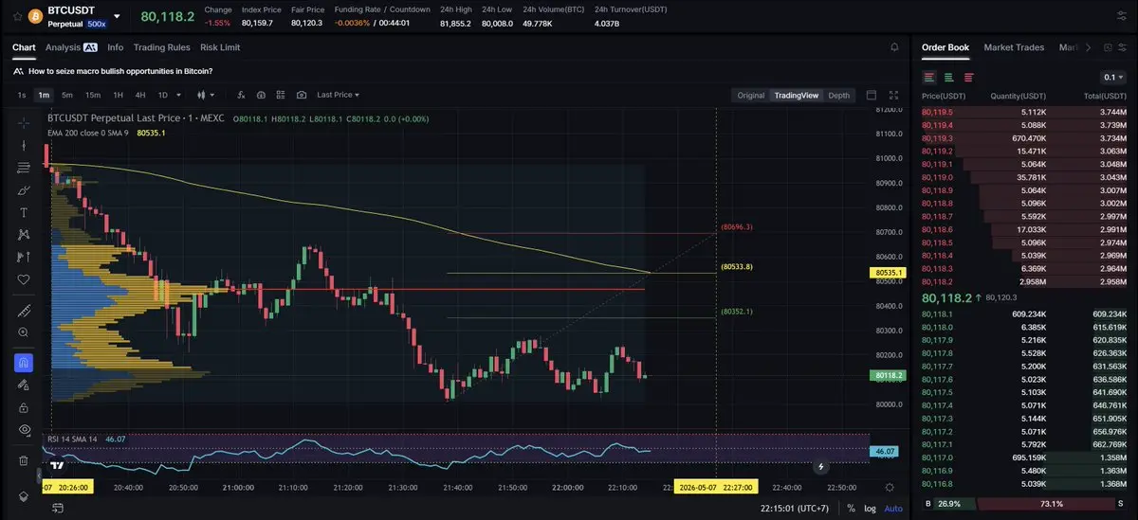The height and width of the screenshot is (520, 1138).
Task: Switch to Original chart view
Action: pos(751,96)
